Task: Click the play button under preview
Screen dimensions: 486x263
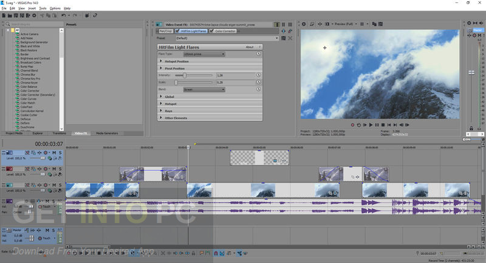Action: click(x=371, y=125)
